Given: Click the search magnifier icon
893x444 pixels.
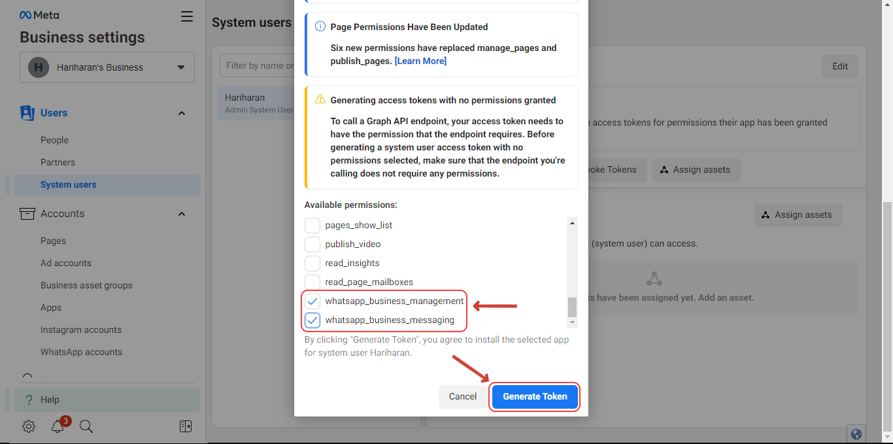Looking at the screenshot, I should click(x=86, y=426).
